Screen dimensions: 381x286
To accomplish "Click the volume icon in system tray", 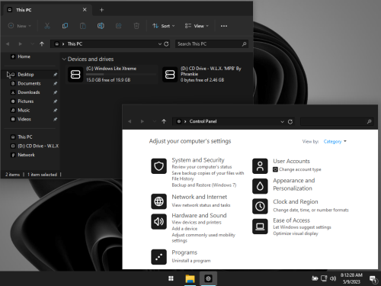I will tap(333, 278).
